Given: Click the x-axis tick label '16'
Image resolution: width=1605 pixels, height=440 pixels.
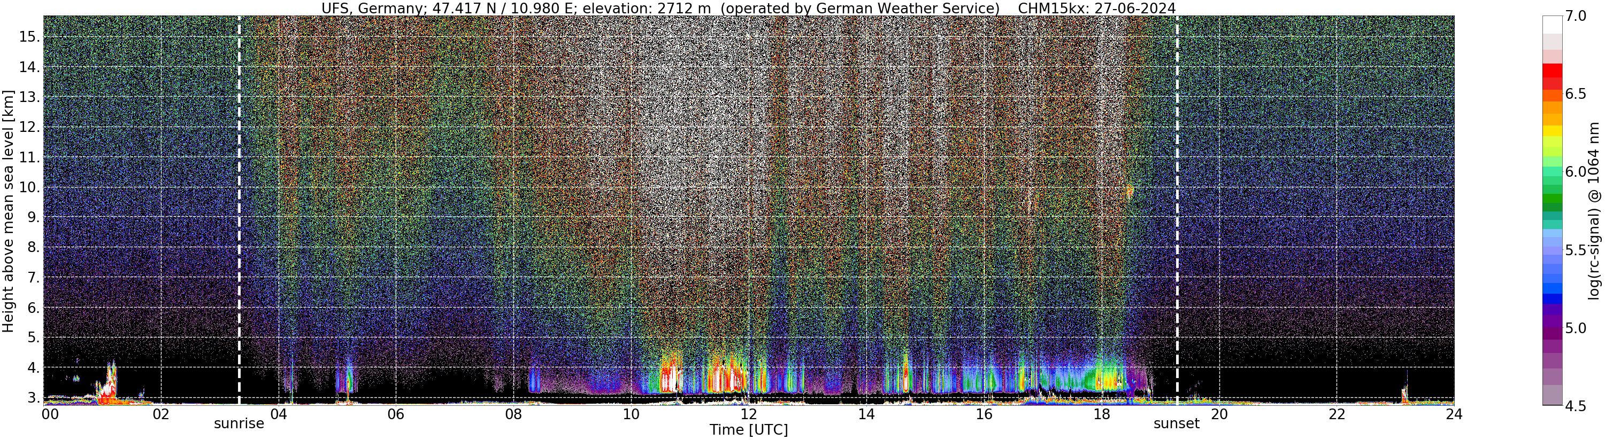Looking at the screenshot, I should pyautogui.click(x=984, y=414).
